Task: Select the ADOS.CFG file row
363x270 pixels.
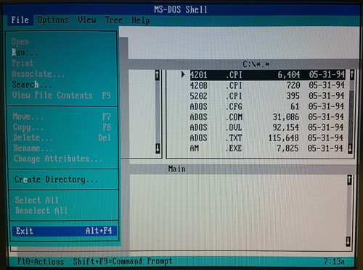Action: click(x=267, y=106)
